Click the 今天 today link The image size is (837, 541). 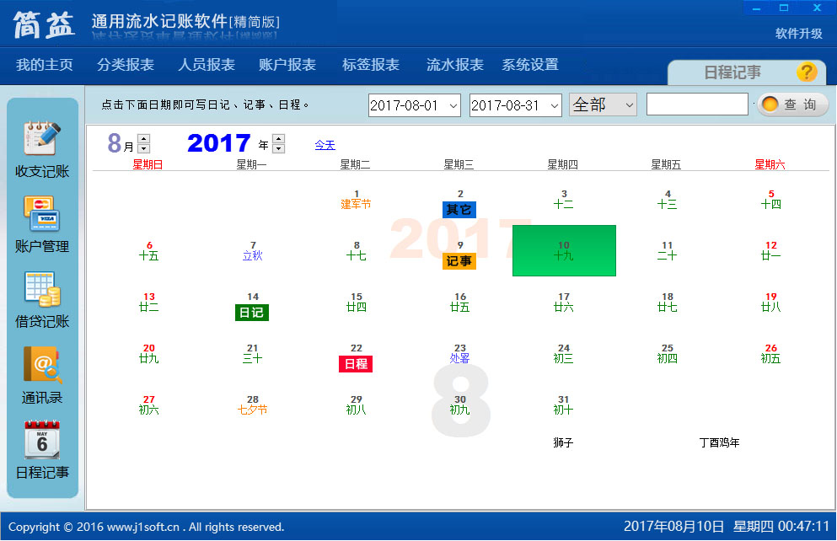325,144
